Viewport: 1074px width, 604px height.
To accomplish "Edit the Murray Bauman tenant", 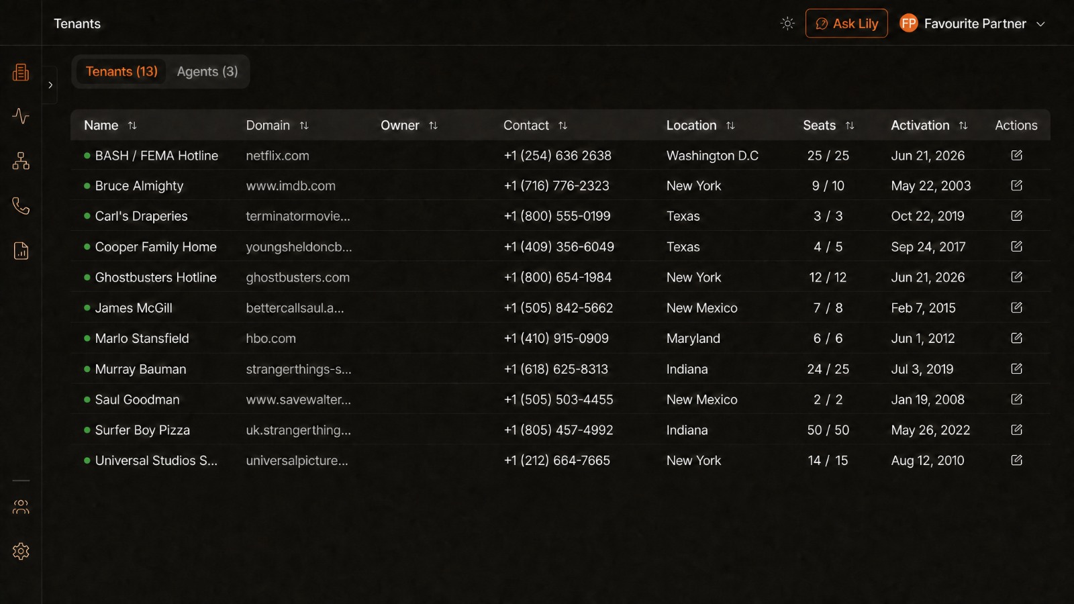I will pos(1016,368).
